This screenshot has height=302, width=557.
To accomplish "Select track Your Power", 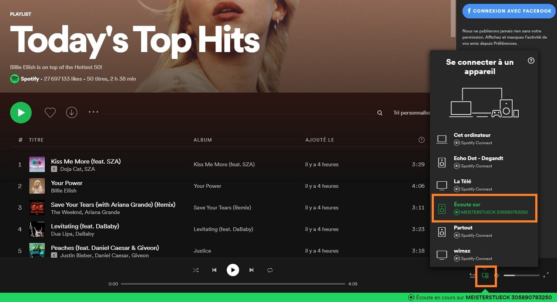I will [67, 183].
